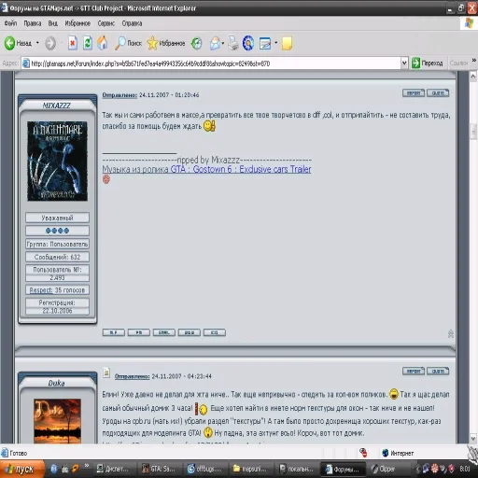Click ICQ button below MIXAZZZ post

(215, 332)
